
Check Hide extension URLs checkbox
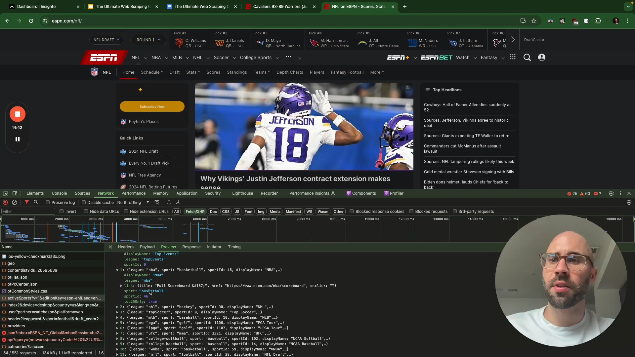[126, 211]
